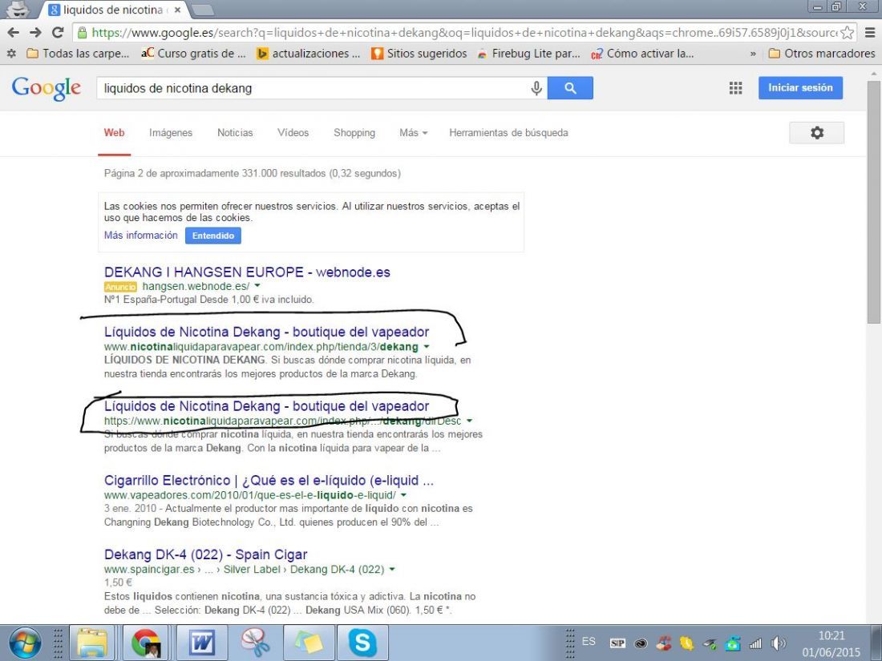This screenshot has width=882, height=661.
Task: Switch to the Vídeos tab
Action: coord(293,133)
